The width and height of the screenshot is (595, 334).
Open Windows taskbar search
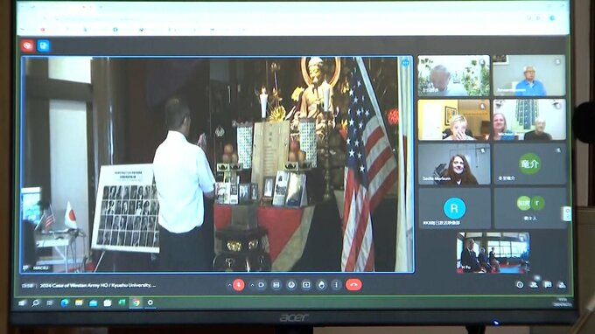click(x=36, y=303)
